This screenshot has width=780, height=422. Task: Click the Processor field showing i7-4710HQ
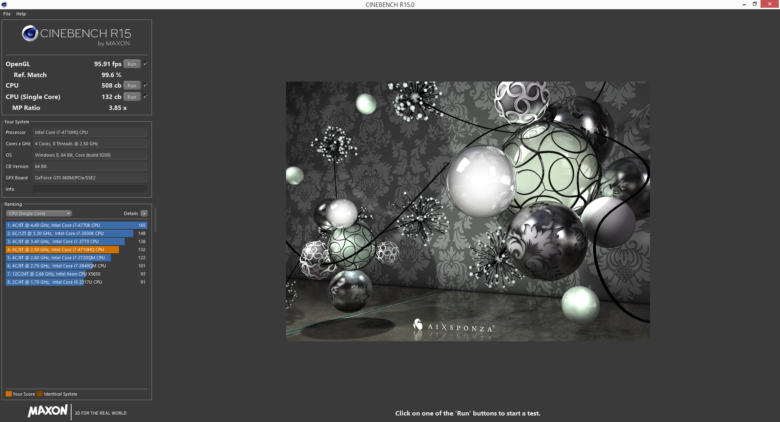tap(90, 132)
